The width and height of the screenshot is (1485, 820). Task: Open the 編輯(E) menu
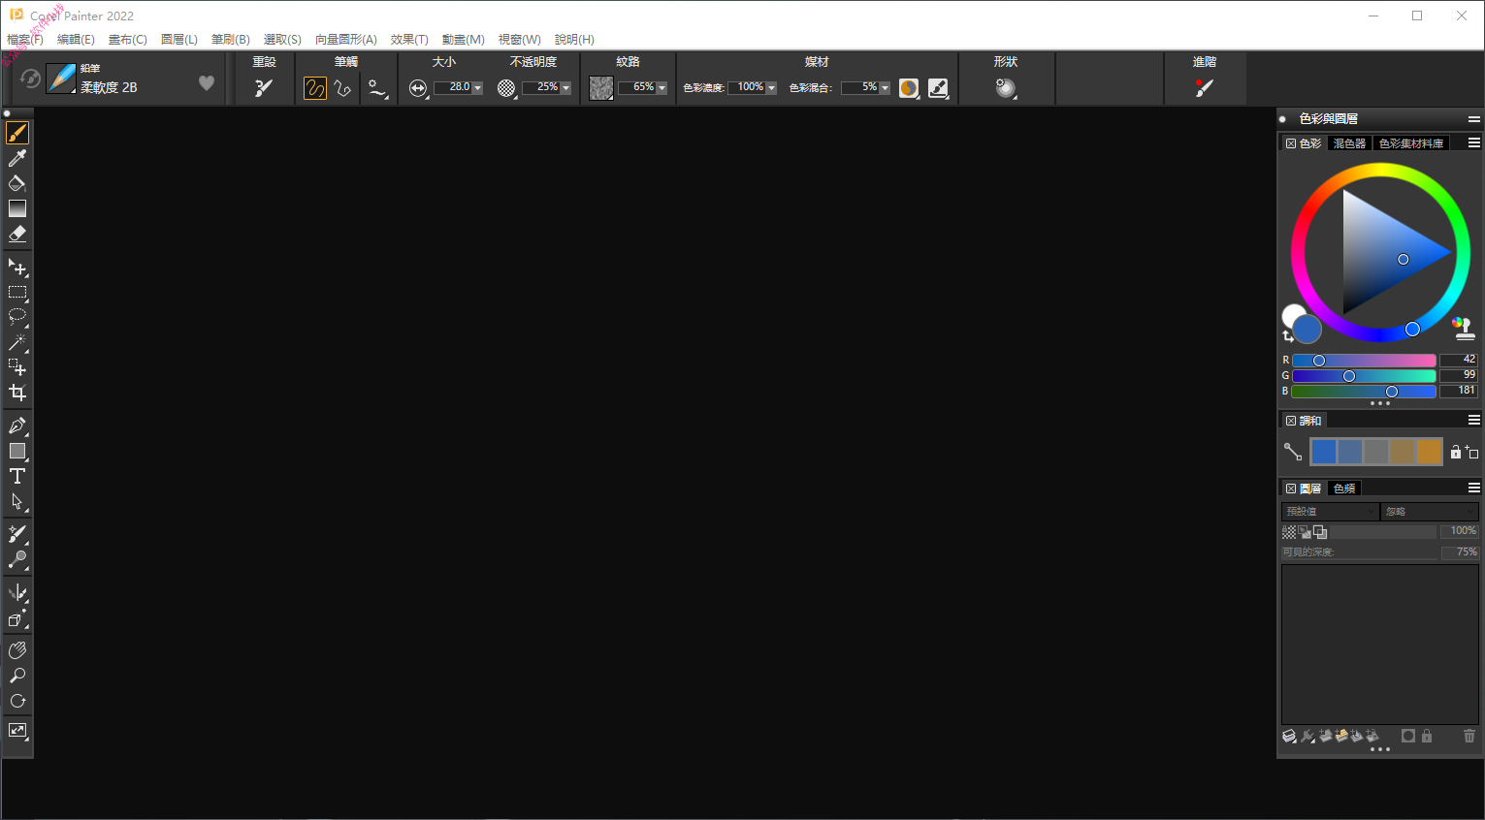click(76, 40)
